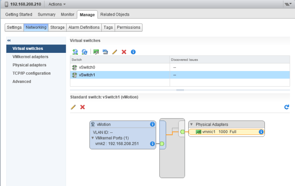Click the horizontal pane splitter handle

click(x=180, y=90)
